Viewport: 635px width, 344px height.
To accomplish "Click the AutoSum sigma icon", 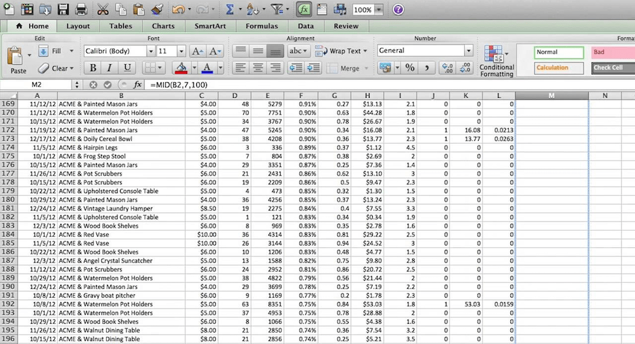I will pos(229,9).
